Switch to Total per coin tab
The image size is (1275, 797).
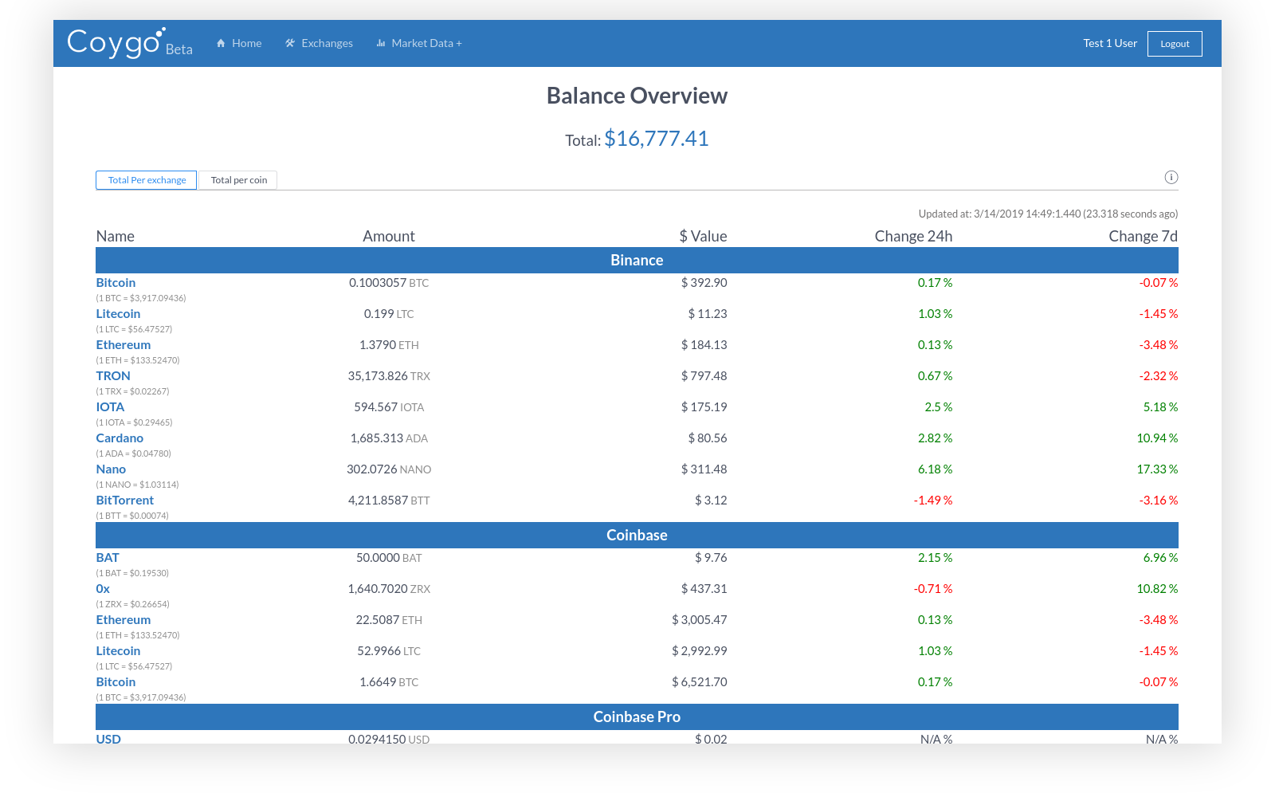click(238, 180)
